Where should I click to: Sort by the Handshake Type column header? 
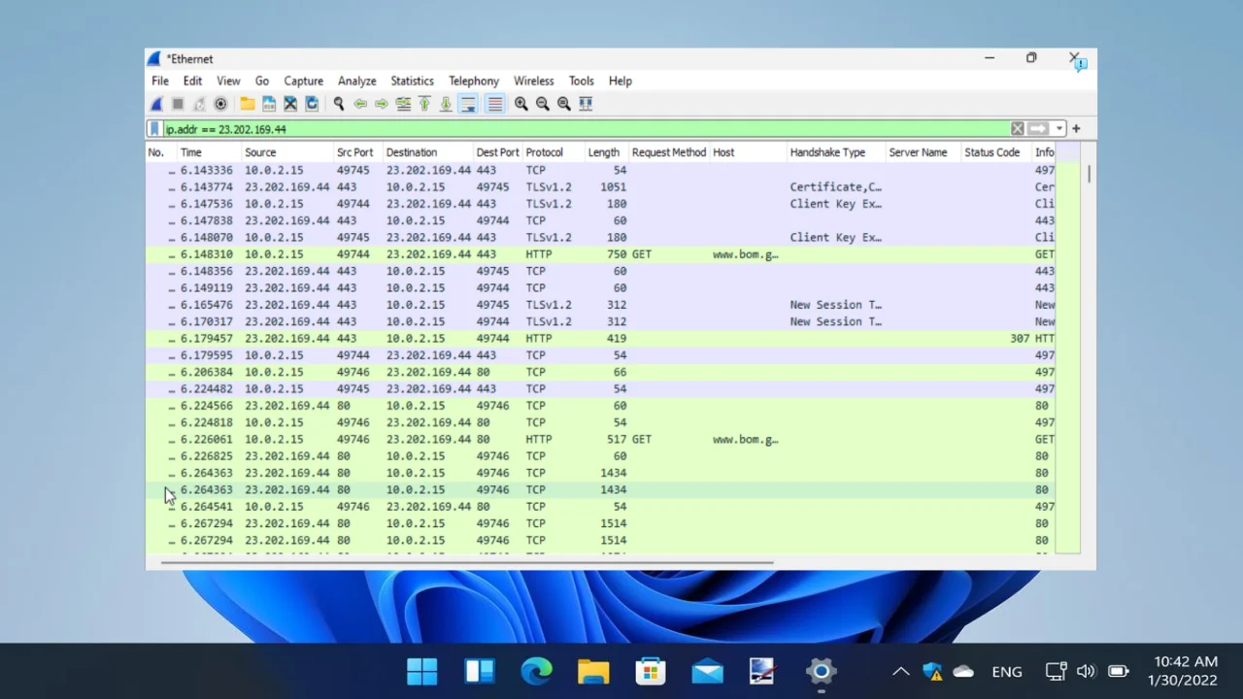pos(836,152)
